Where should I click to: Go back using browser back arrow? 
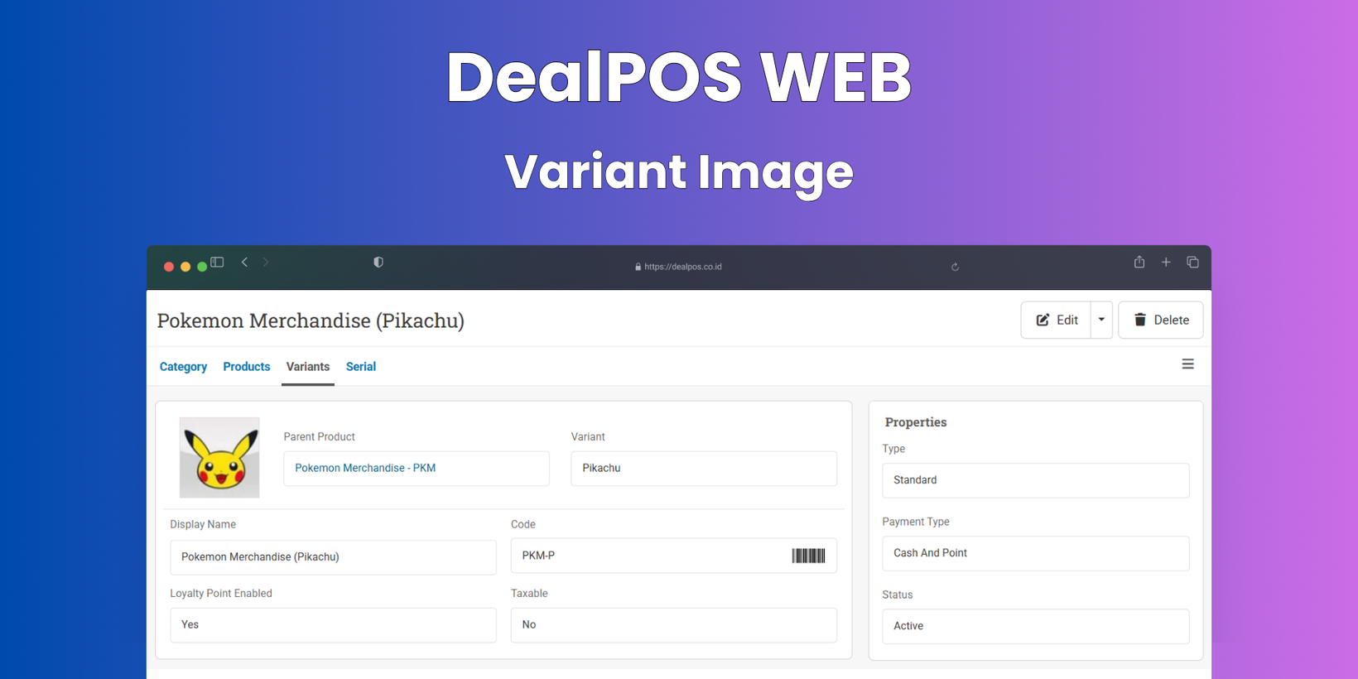tap(244, 262)
